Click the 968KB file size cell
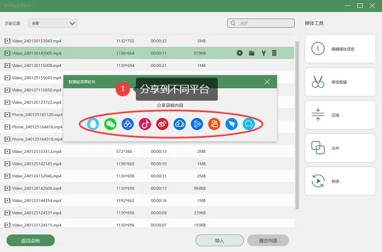Viewport: 382px width, 252px height. tap(200, 188)
